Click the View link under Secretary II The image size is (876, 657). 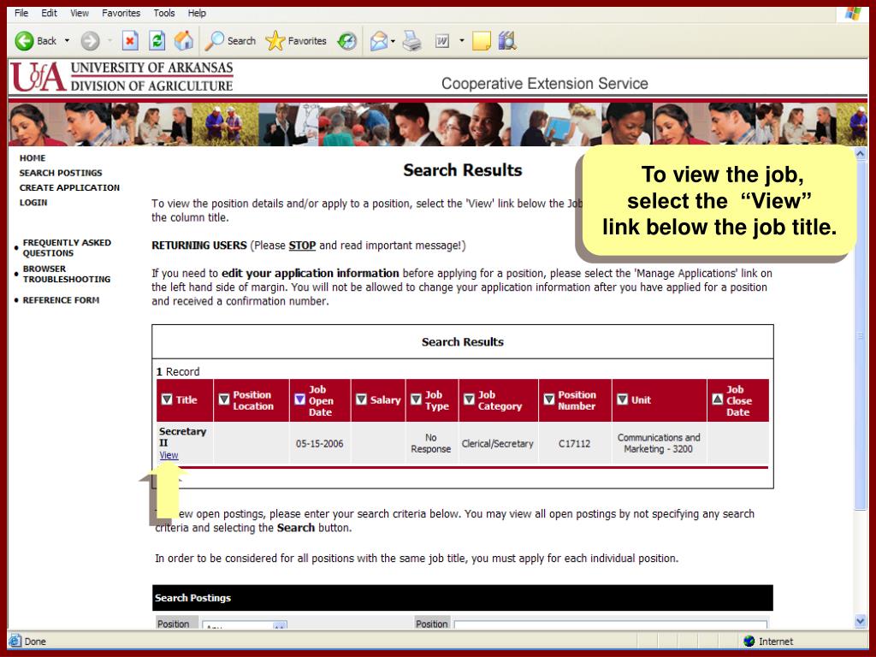coord(169,455)
